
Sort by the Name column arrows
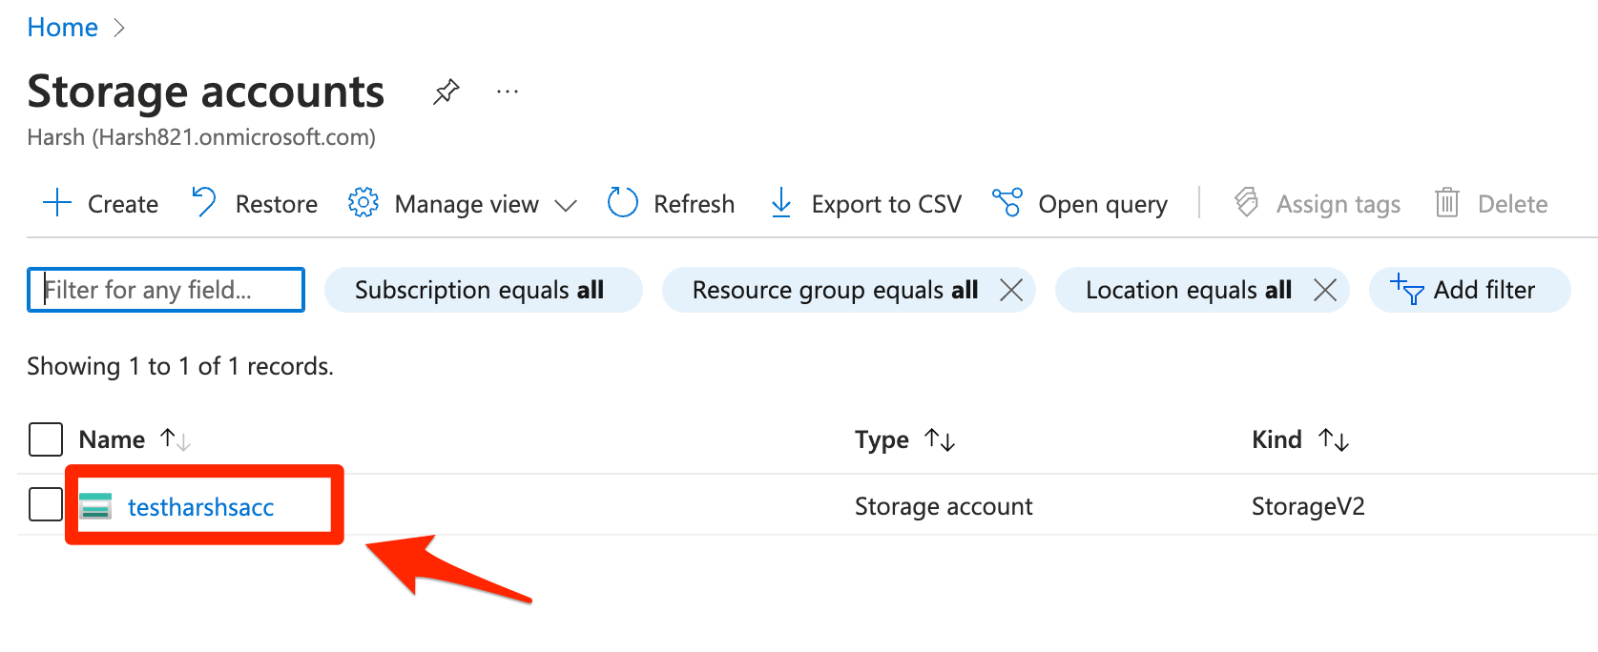click(x=176, y=439)
